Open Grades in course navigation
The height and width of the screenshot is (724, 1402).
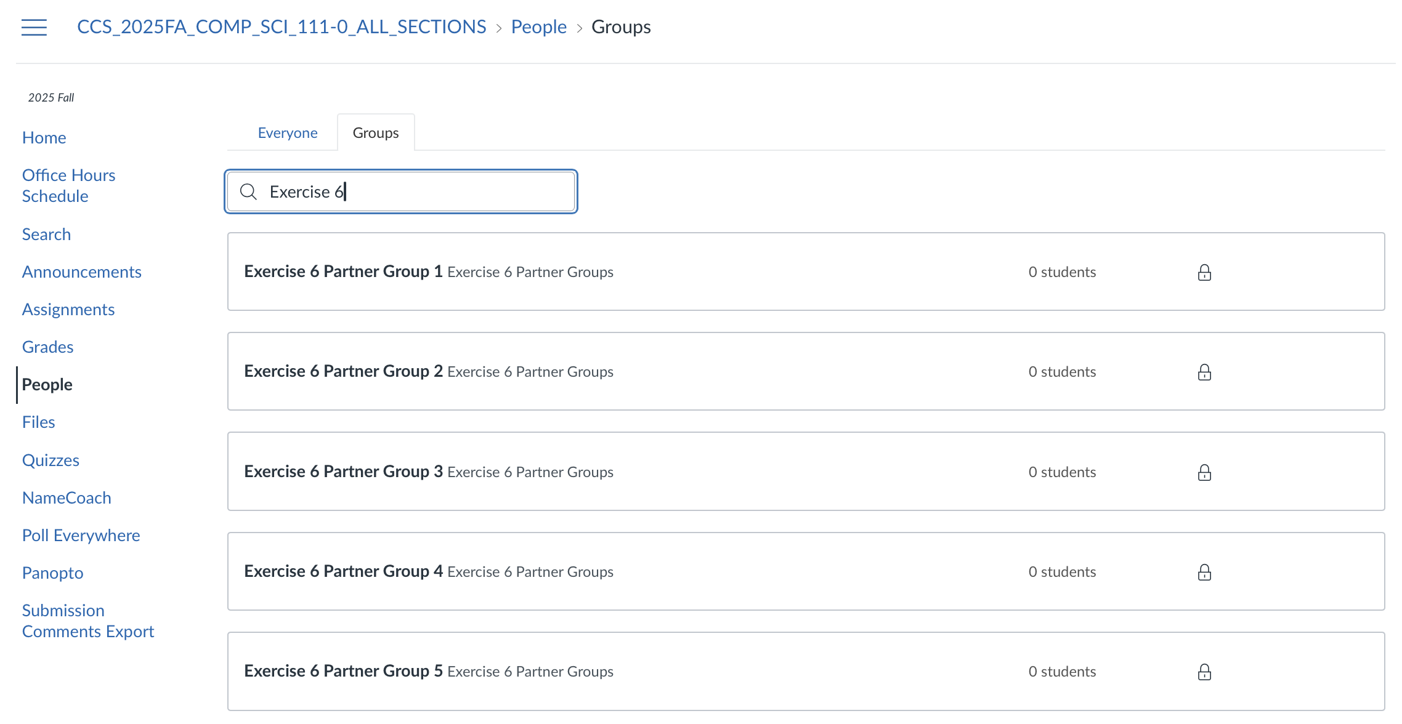(47, 347)
